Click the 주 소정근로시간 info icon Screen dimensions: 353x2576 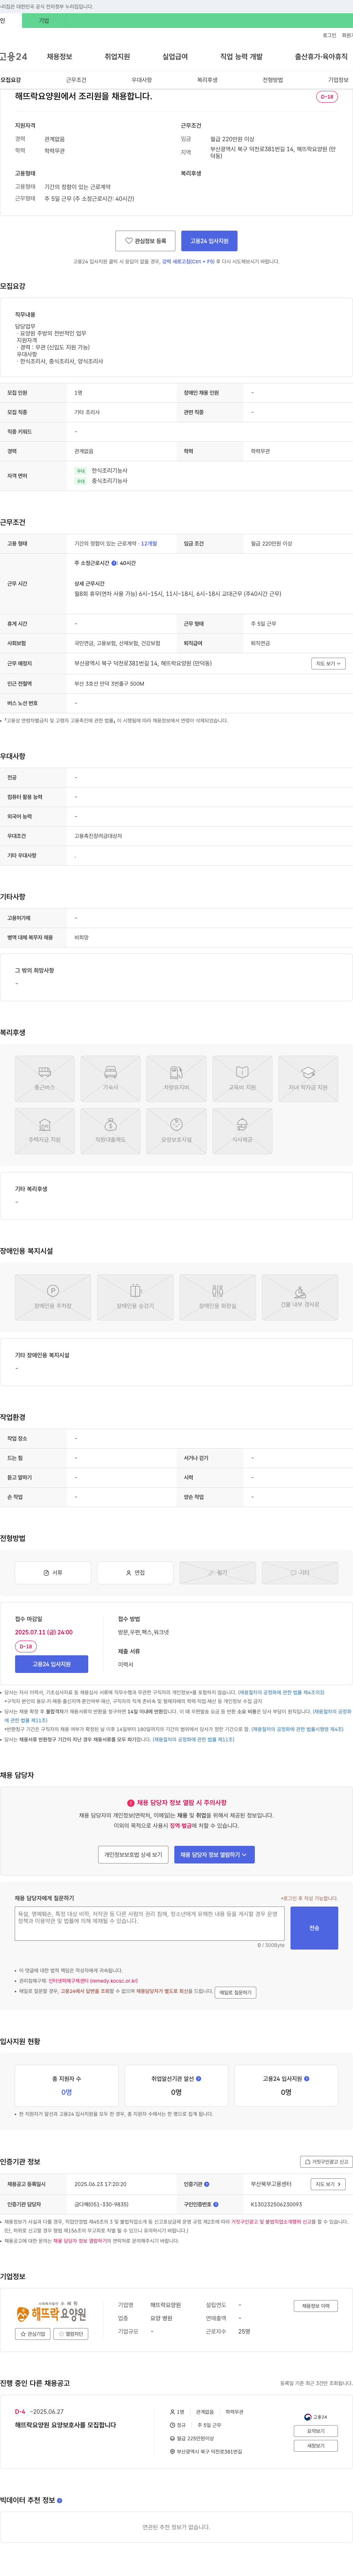114,563
